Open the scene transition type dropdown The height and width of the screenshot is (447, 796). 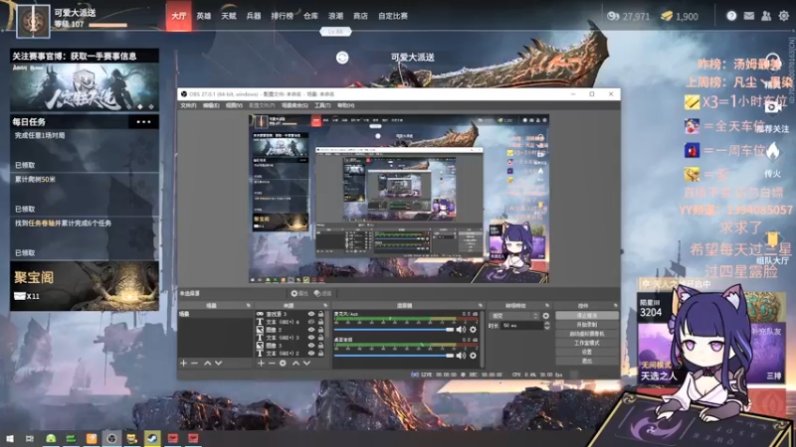click(x=513, y=316)
